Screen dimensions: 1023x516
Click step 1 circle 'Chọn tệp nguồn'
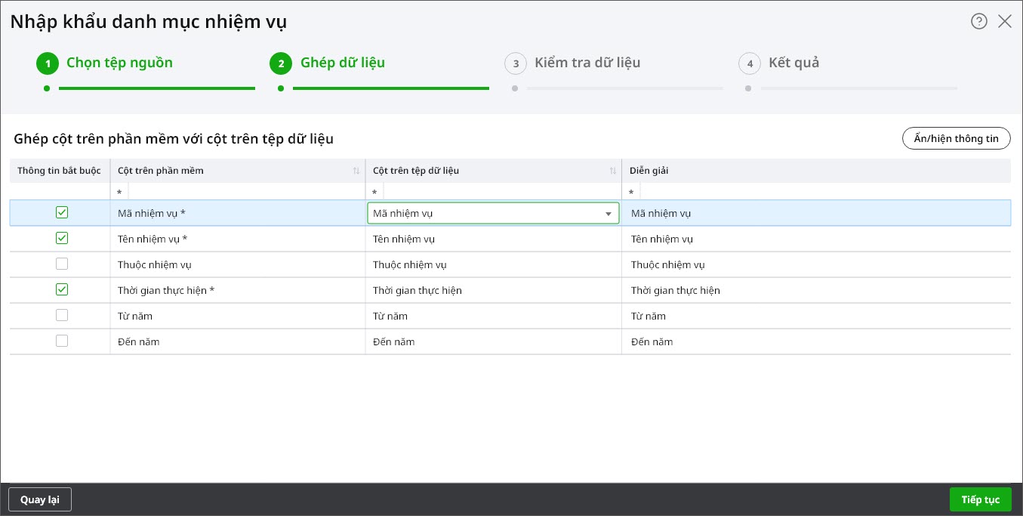coord(47,63)
